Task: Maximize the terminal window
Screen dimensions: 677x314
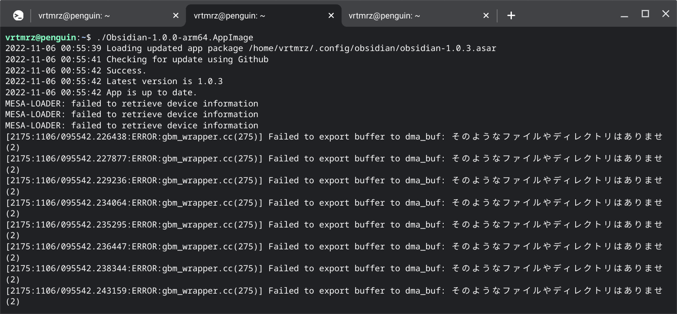Action: pyautogui.click(x=645, y=14)
